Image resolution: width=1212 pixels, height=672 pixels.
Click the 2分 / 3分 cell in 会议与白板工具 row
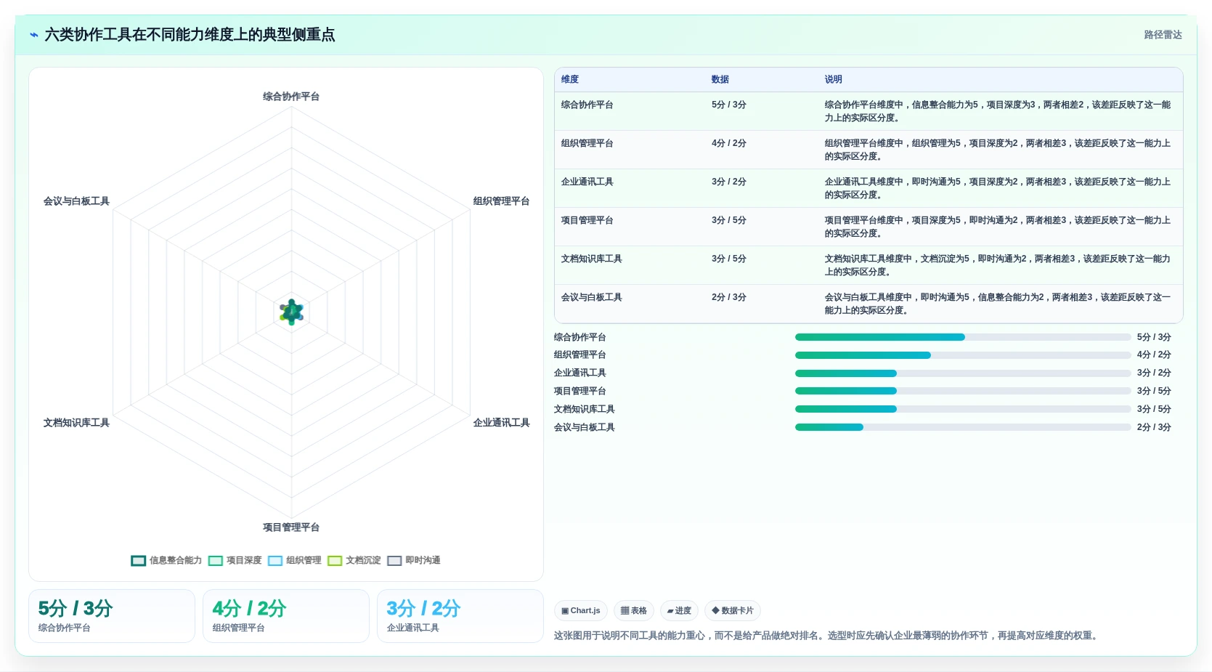click(x=728, y=297)
